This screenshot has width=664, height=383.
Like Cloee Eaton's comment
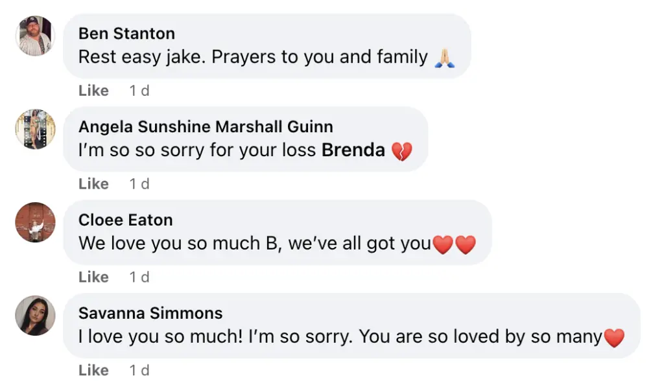coord(93,277)
